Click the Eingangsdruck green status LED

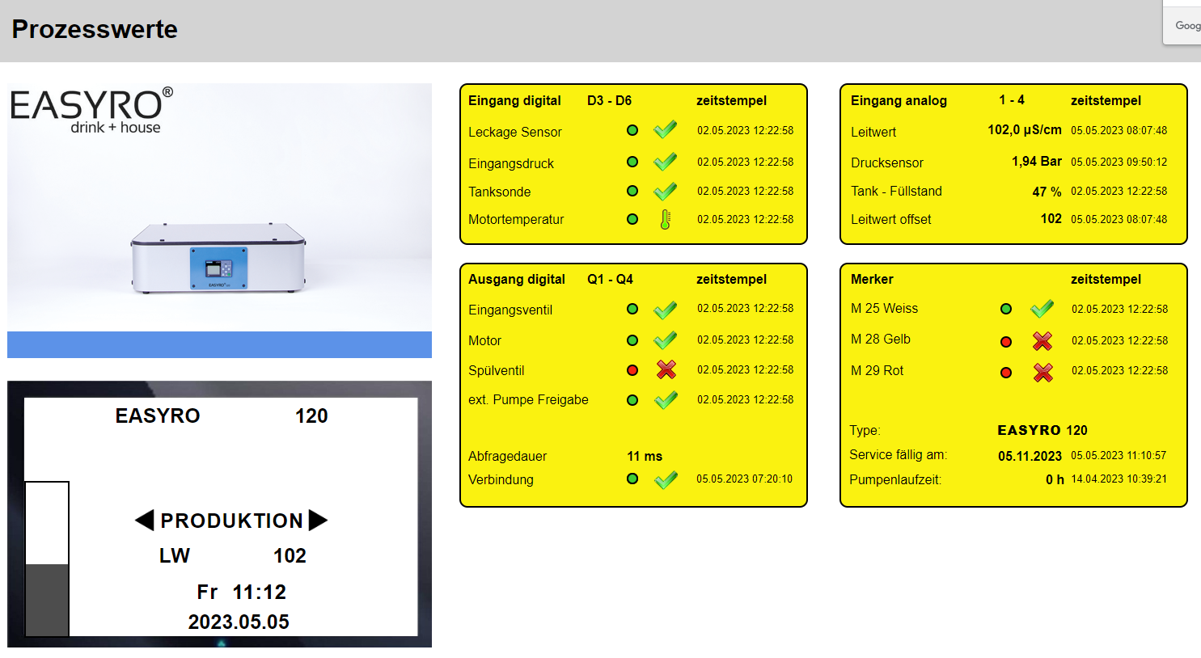[632, 162]
